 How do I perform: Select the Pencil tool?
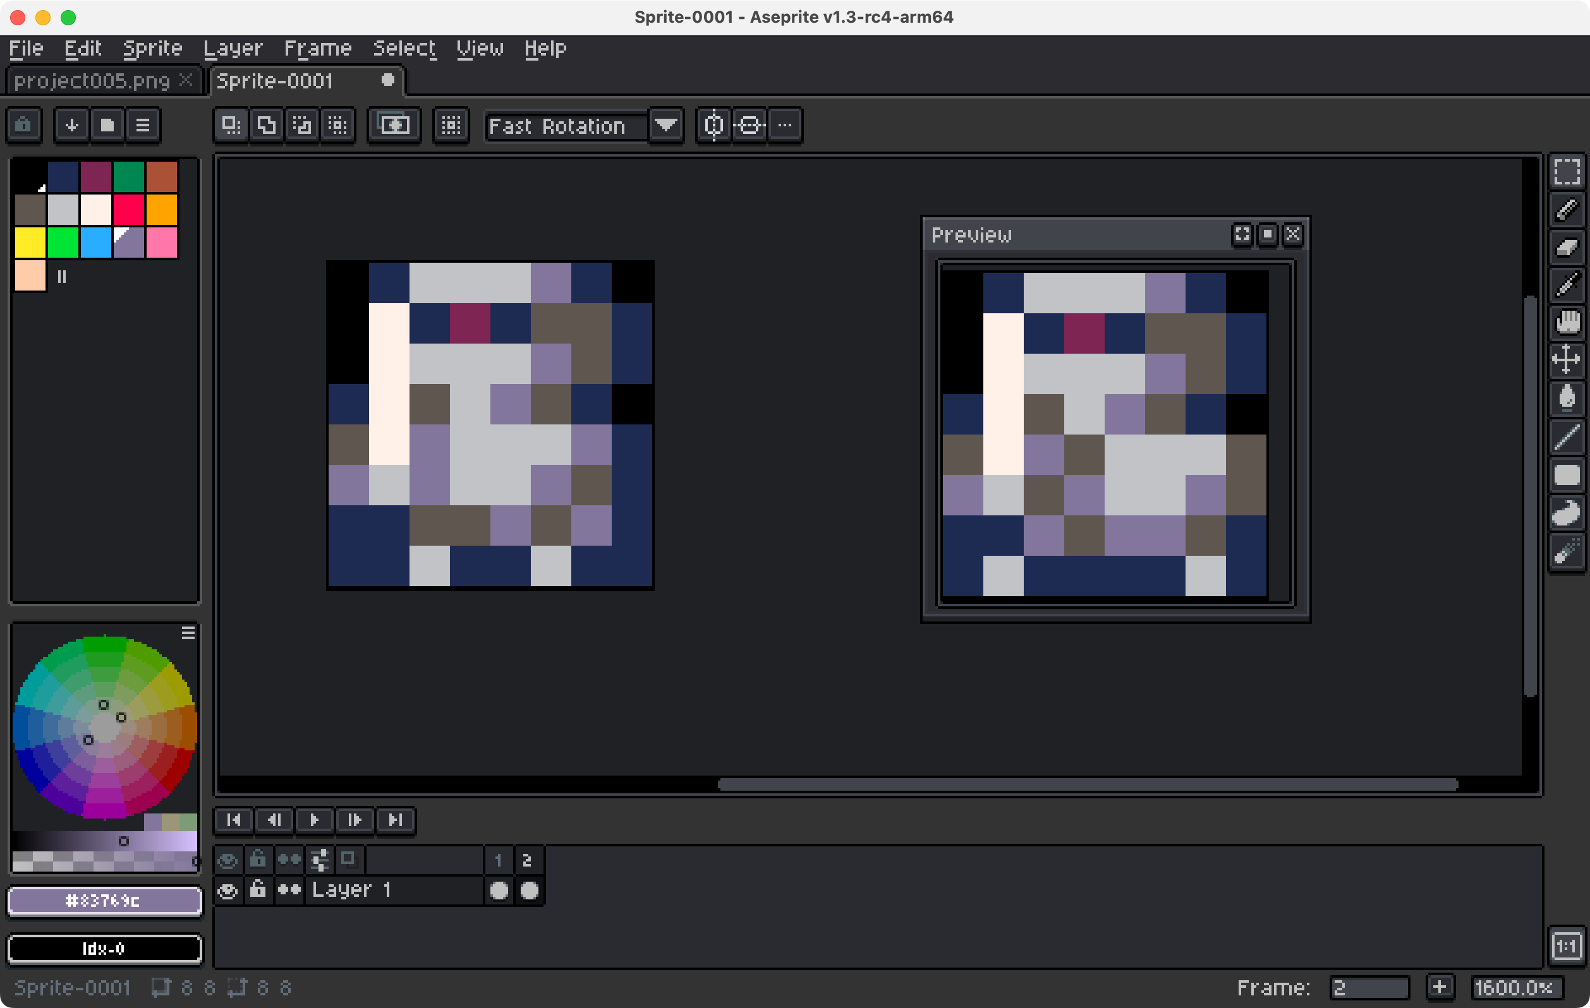click(x=1566, y=210)
